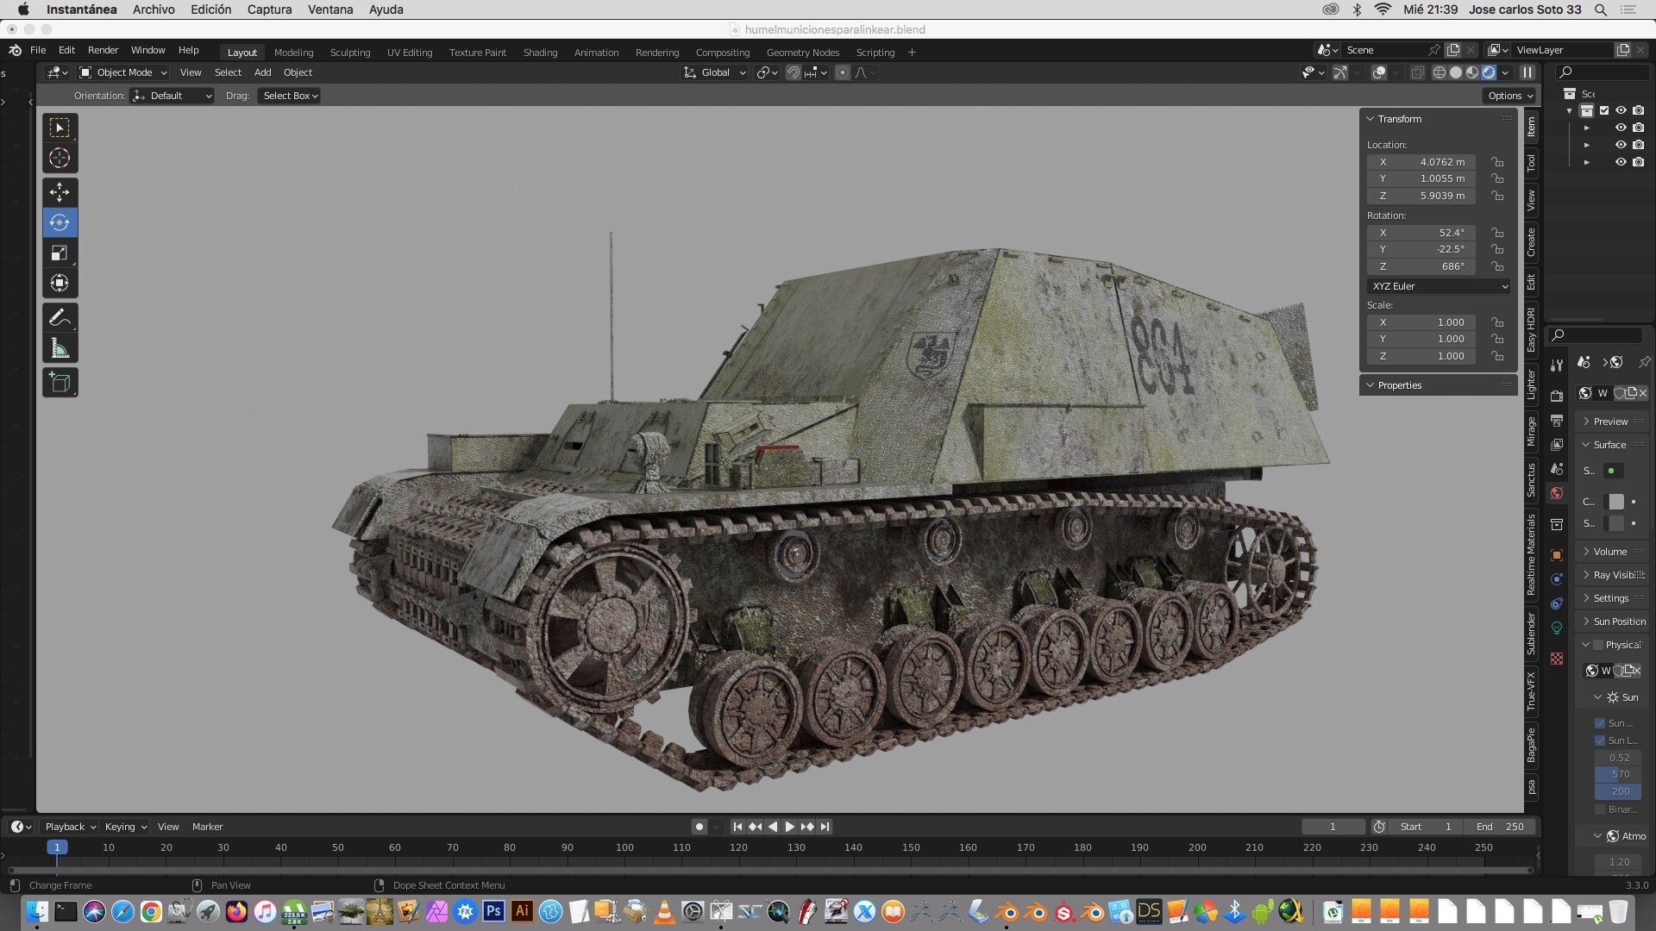Open the Playback dropdown menu

[69, 827]
